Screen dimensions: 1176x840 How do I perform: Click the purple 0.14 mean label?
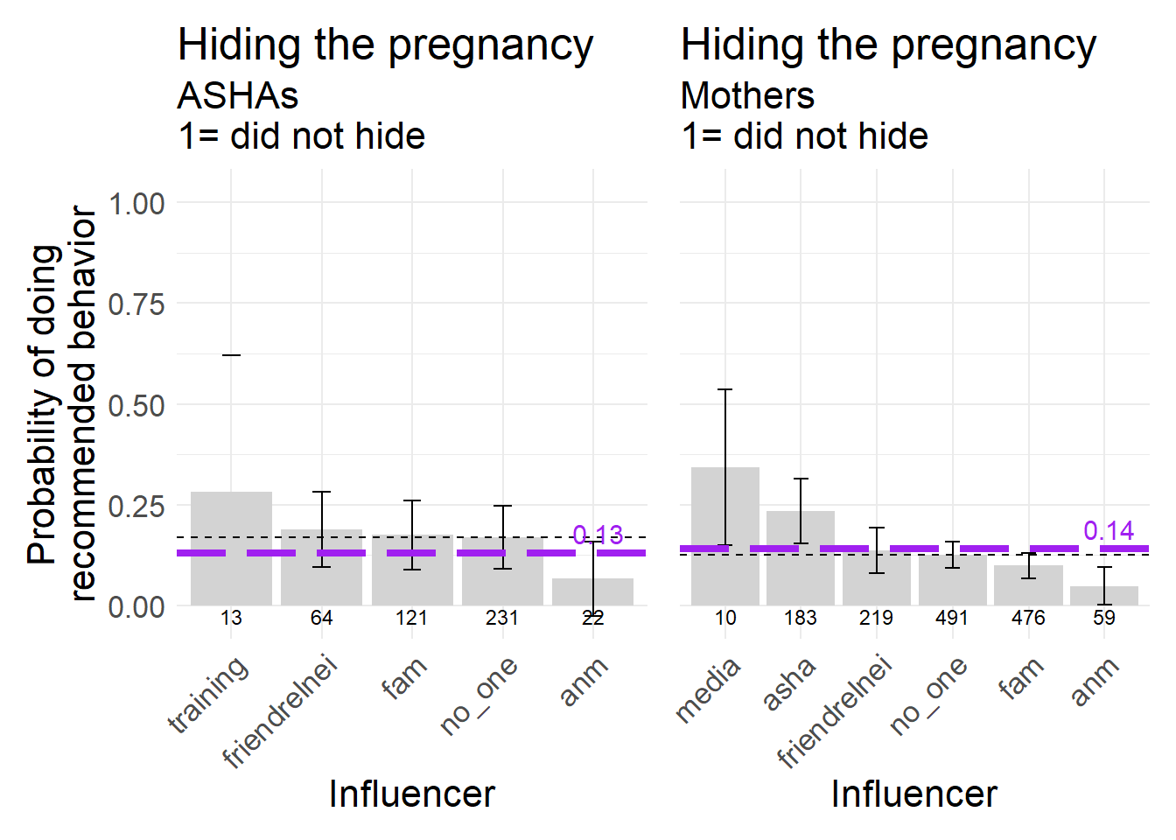click(1108, 530)
